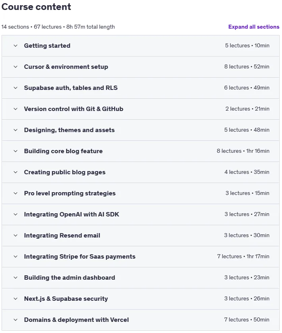Open Next.js & Supabase security section title
Screen dimensions: 282x333
66,299
